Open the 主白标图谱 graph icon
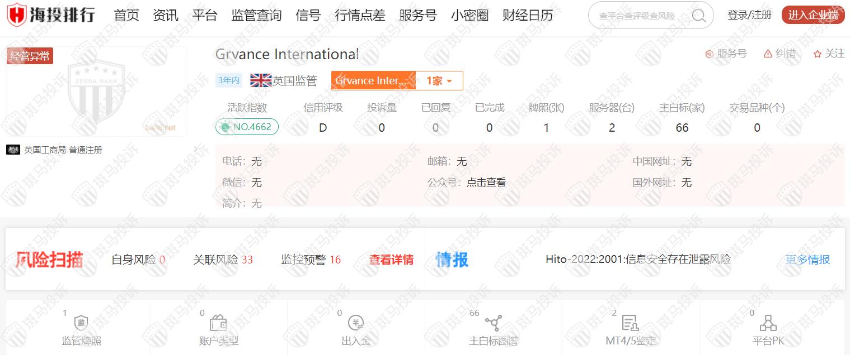 [x=493, y=323]
